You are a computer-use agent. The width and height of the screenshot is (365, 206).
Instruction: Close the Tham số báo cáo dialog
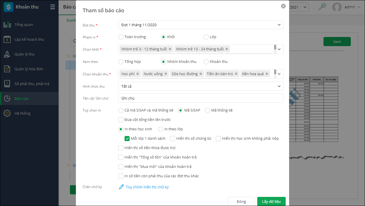pyautogui.click(x=283, y=6)
